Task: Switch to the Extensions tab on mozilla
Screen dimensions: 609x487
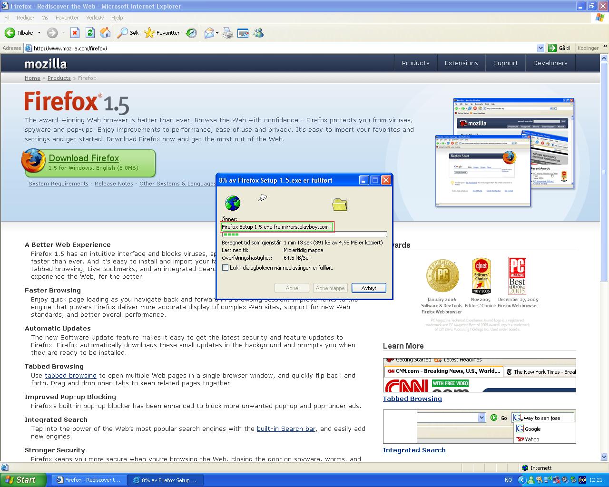Action: point(461,63)
